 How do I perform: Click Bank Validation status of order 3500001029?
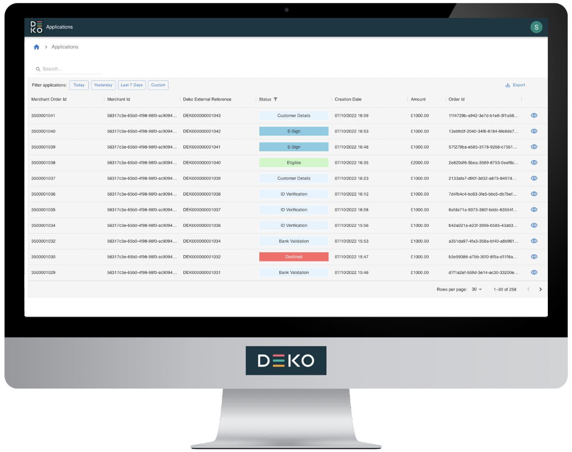point(294,273)
